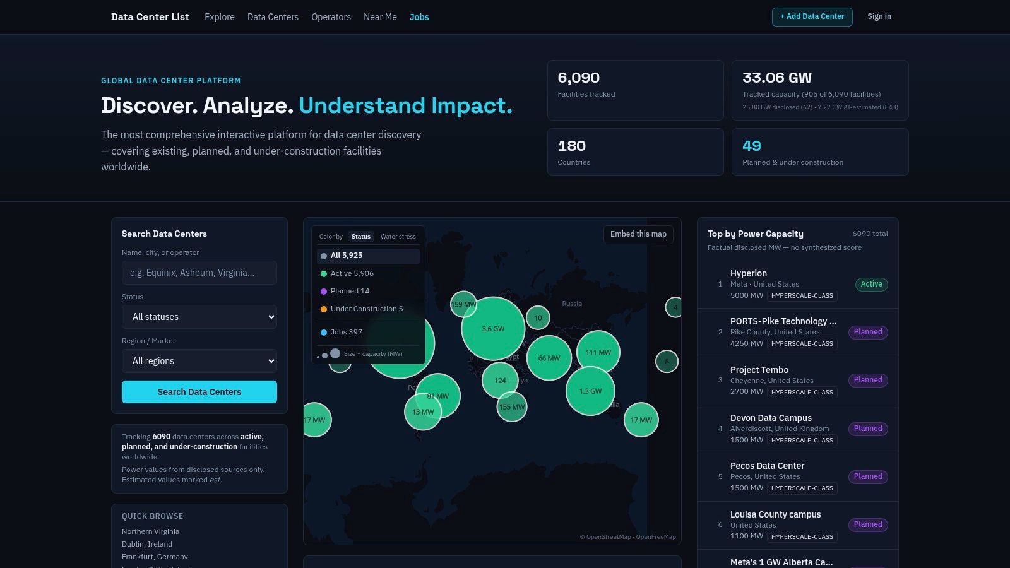Click the 180 Countries card

635,152
